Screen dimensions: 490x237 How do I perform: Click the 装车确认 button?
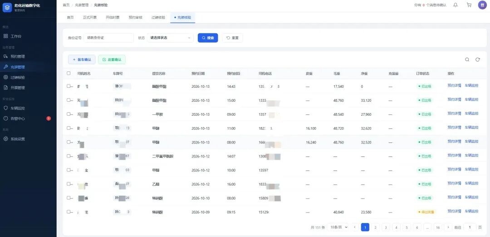[82, 60]
